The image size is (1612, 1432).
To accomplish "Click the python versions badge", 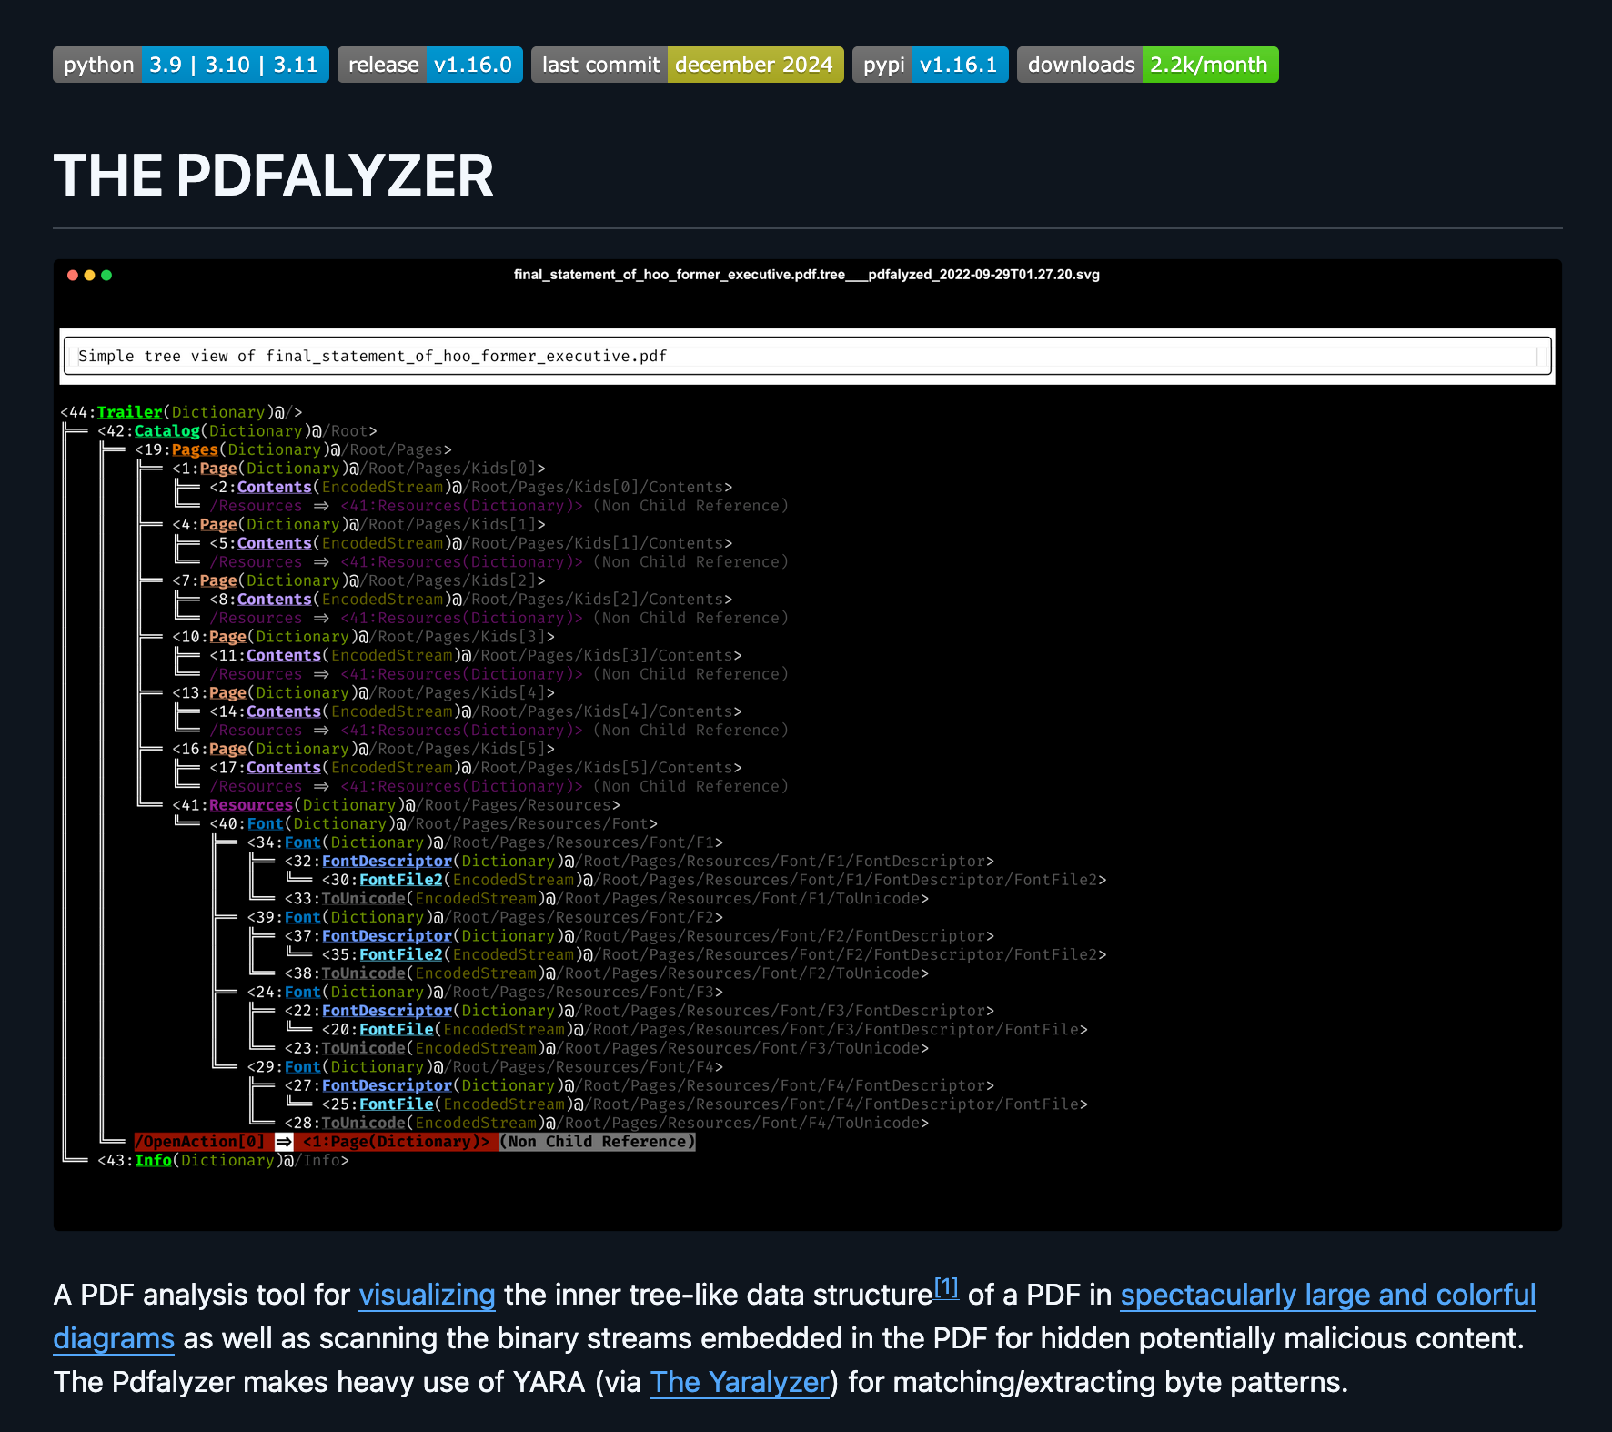I will point(191,65).
